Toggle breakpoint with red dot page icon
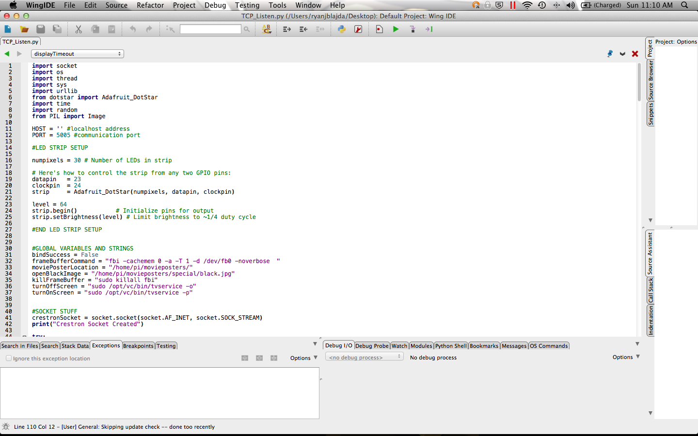 pos(379,29)
